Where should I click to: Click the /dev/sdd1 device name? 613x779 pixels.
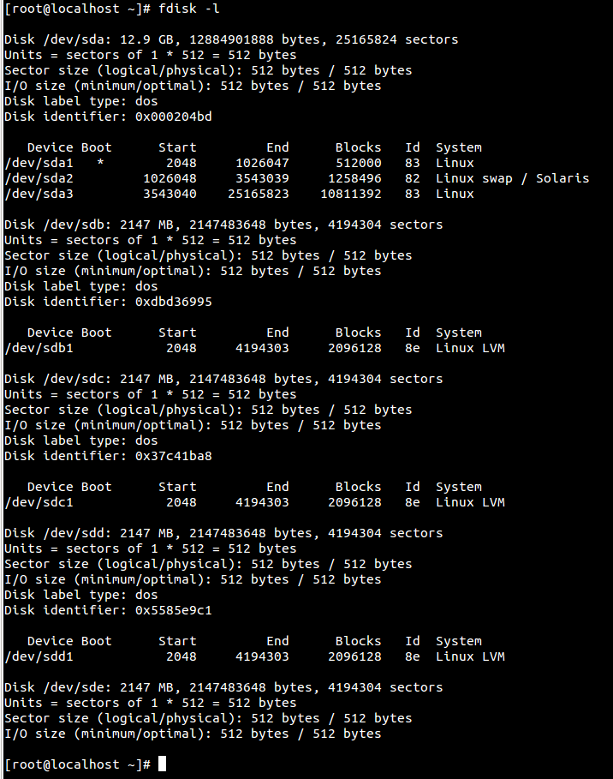[39, 656]
